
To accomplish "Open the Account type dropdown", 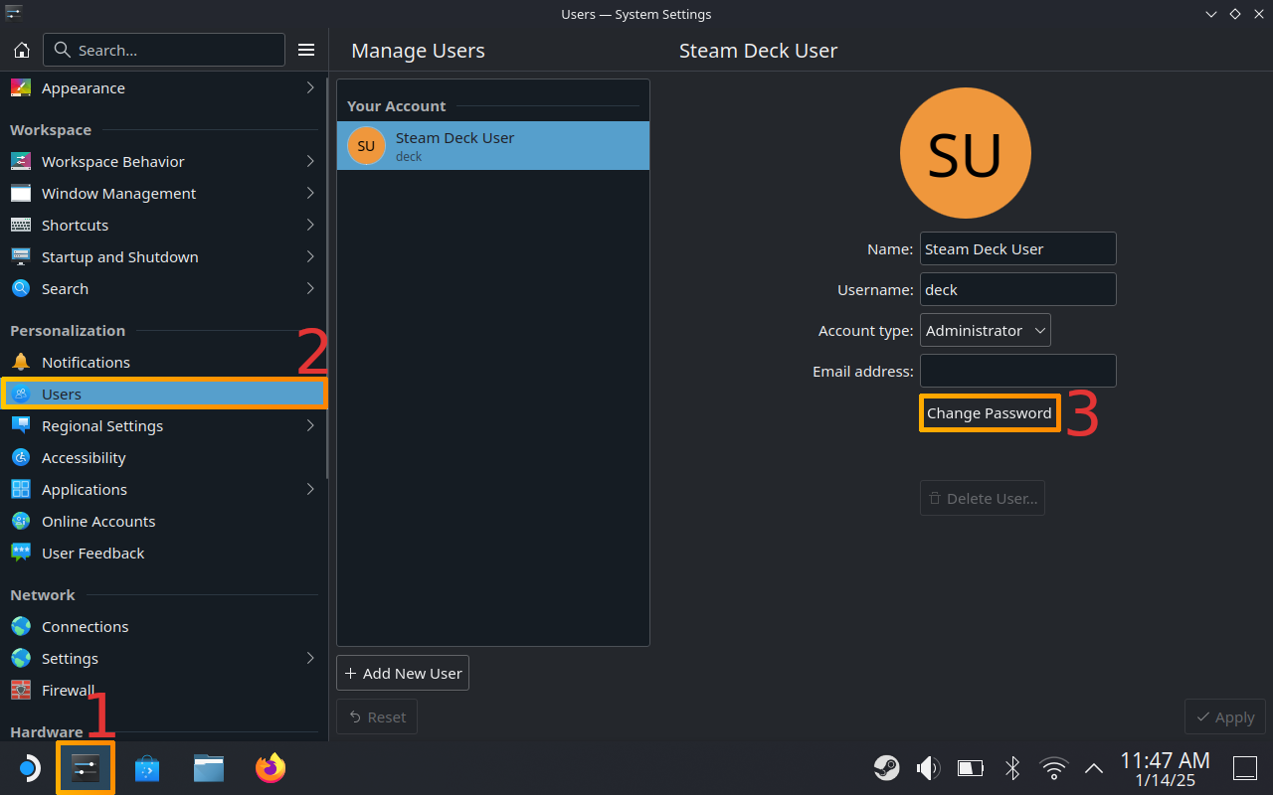I will 985,329.
